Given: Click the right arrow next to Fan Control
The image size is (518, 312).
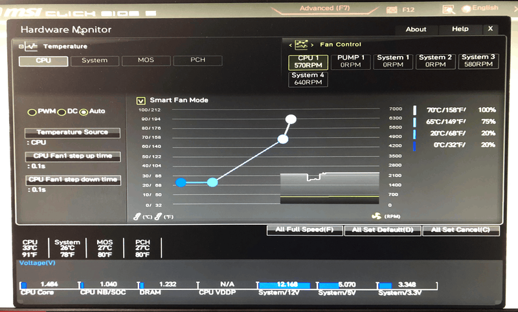Looking at the screenshot, I should pos(312,45).
